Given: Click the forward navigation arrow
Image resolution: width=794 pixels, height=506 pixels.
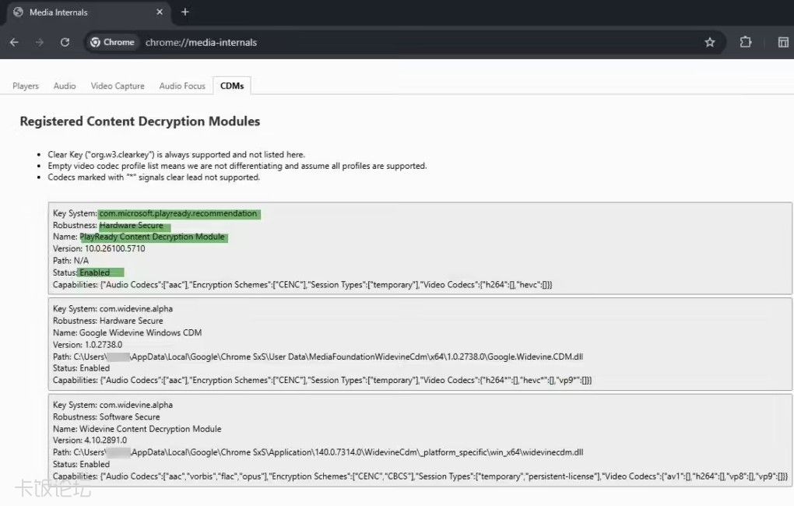Looking at the screenshot, I should (39, 42).
